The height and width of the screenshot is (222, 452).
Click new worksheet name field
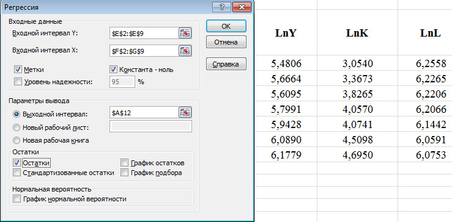tap(150, 126)
